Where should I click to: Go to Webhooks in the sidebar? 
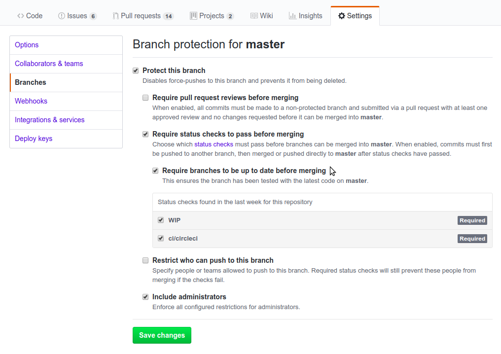[x=31, y=101]
